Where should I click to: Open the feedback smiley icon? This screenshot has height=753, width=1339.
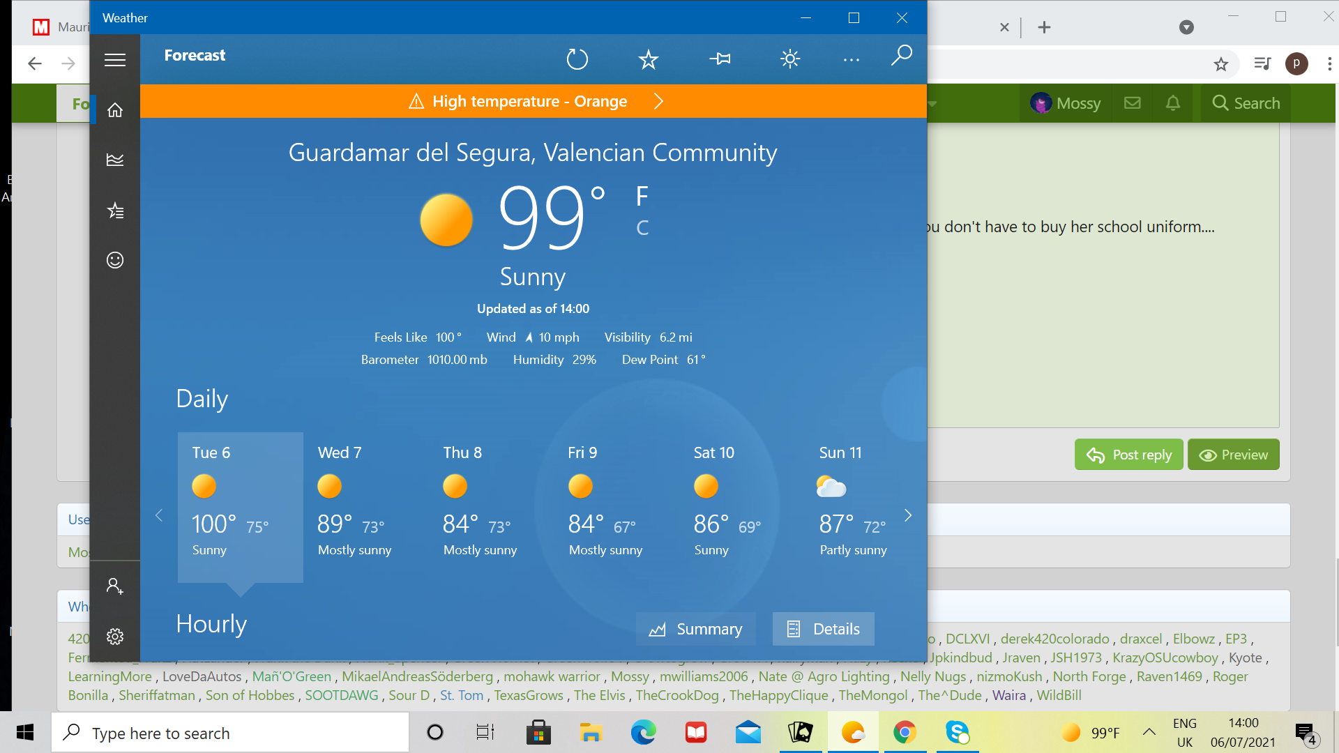115,260
